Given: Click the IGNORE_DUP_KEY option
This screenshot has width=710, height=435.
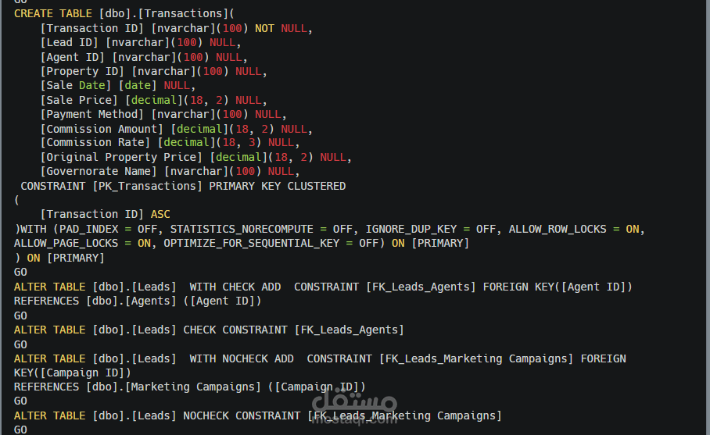Looking at the screenshot, I should click(411, 230).
